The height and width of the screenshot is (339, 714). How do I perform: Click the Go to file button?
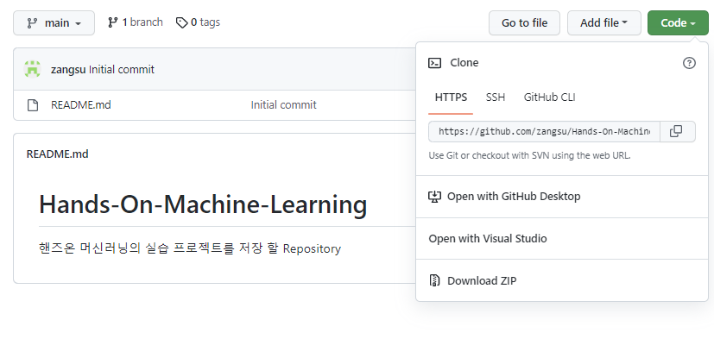(524, 22)
